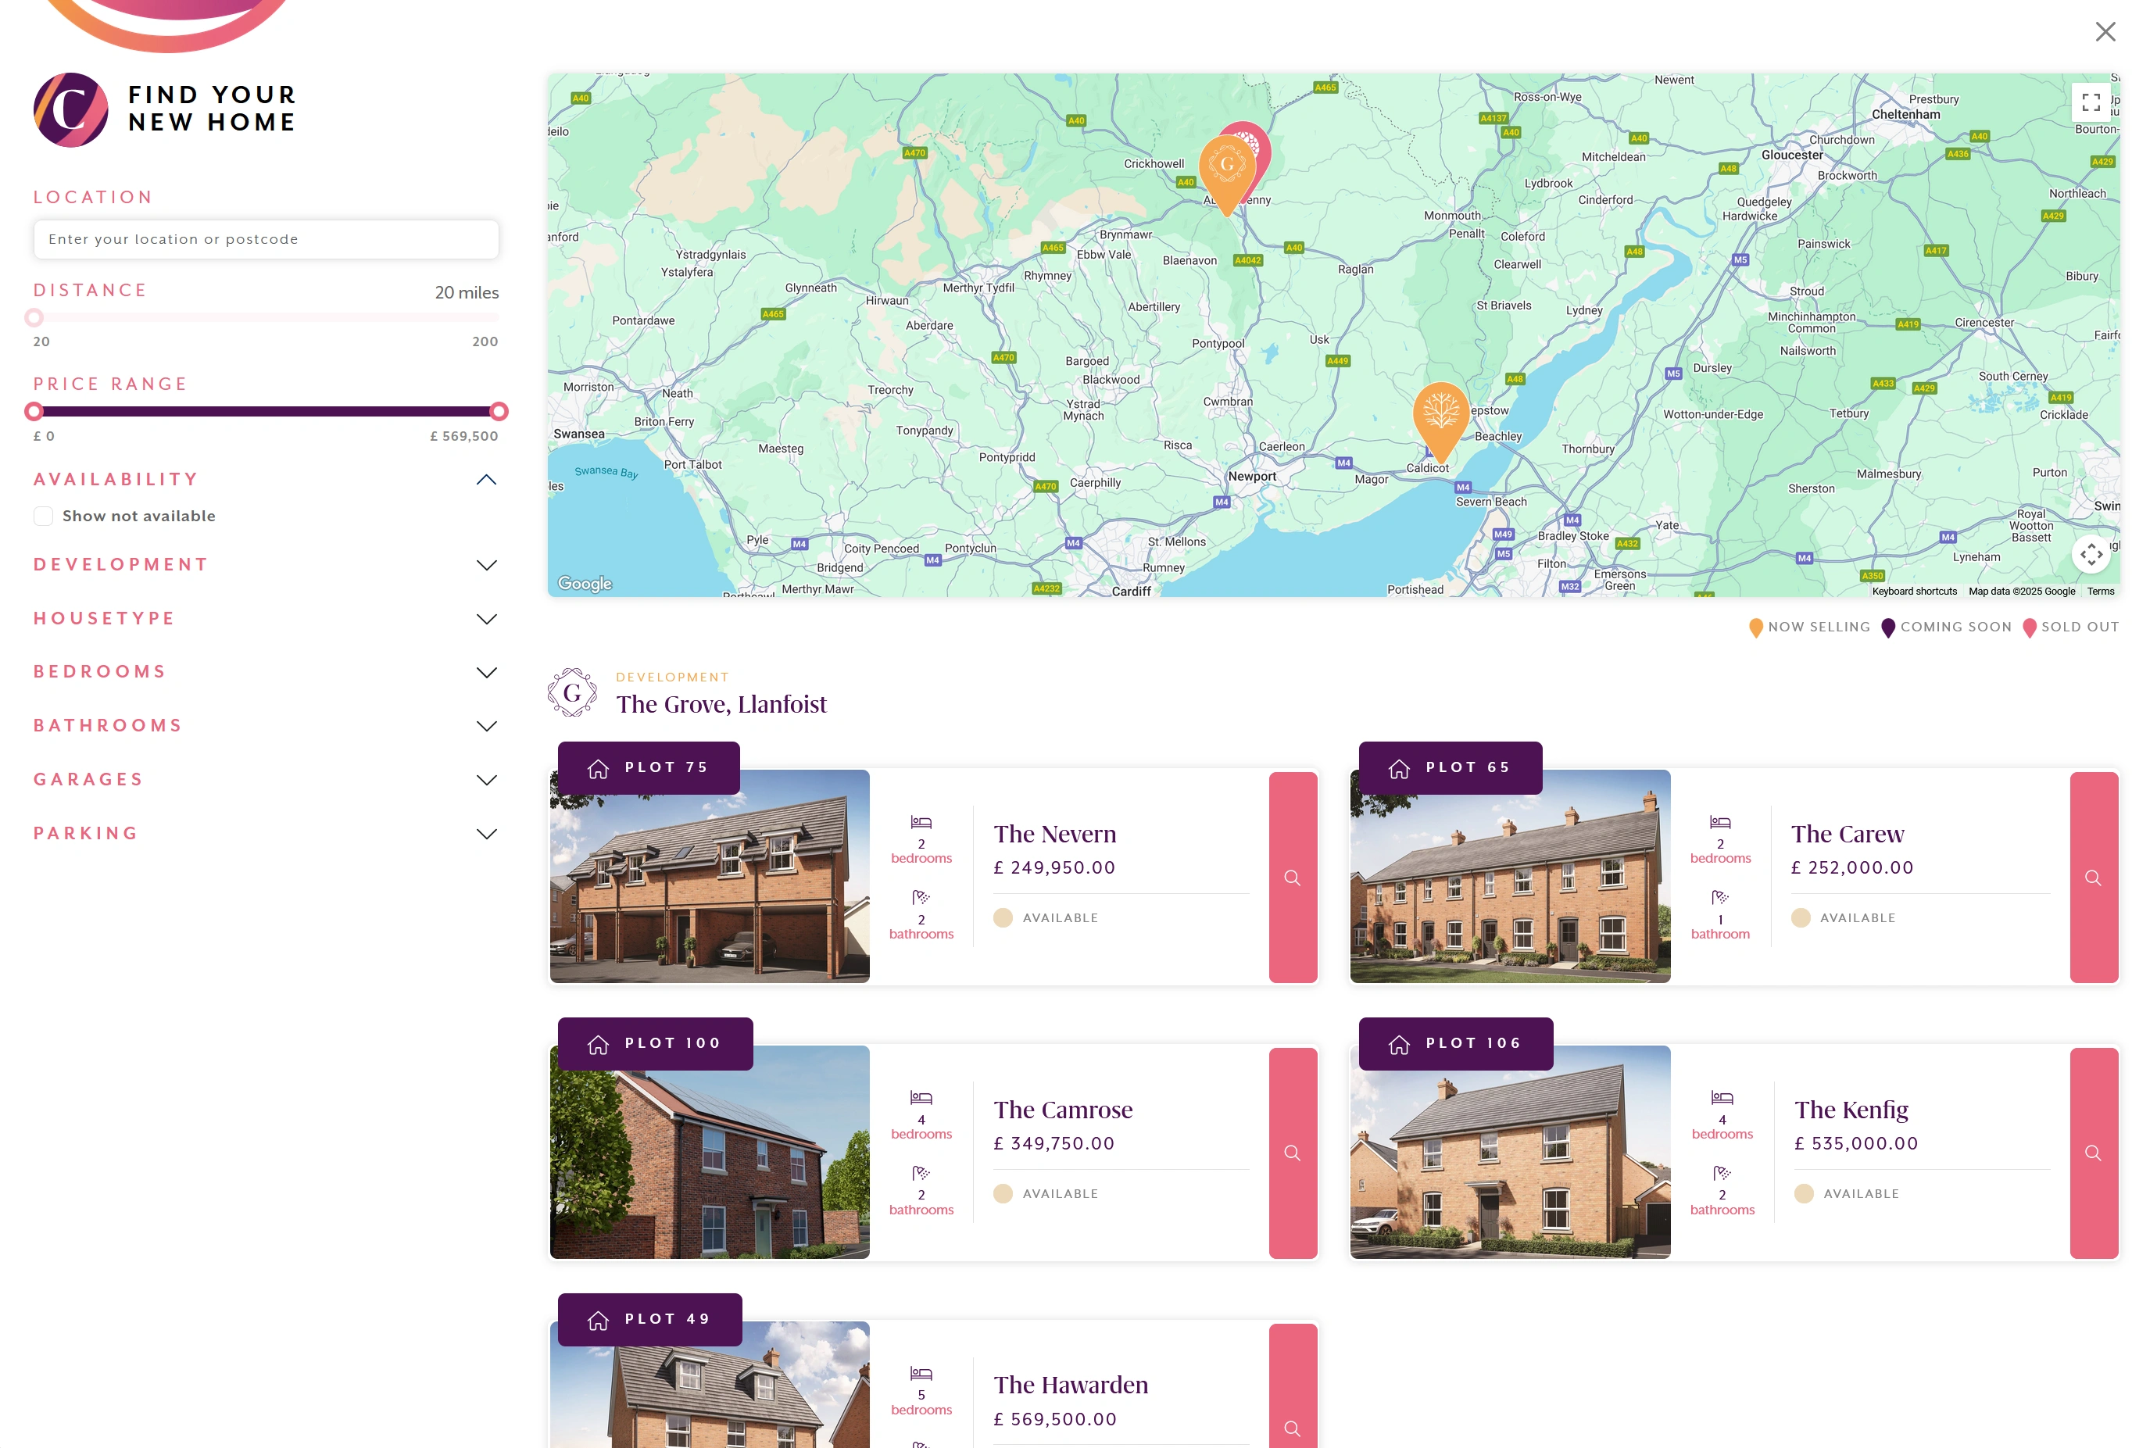Open The Grove, Llanfoist development link
2132x1448 pixels.
[721, 704]
